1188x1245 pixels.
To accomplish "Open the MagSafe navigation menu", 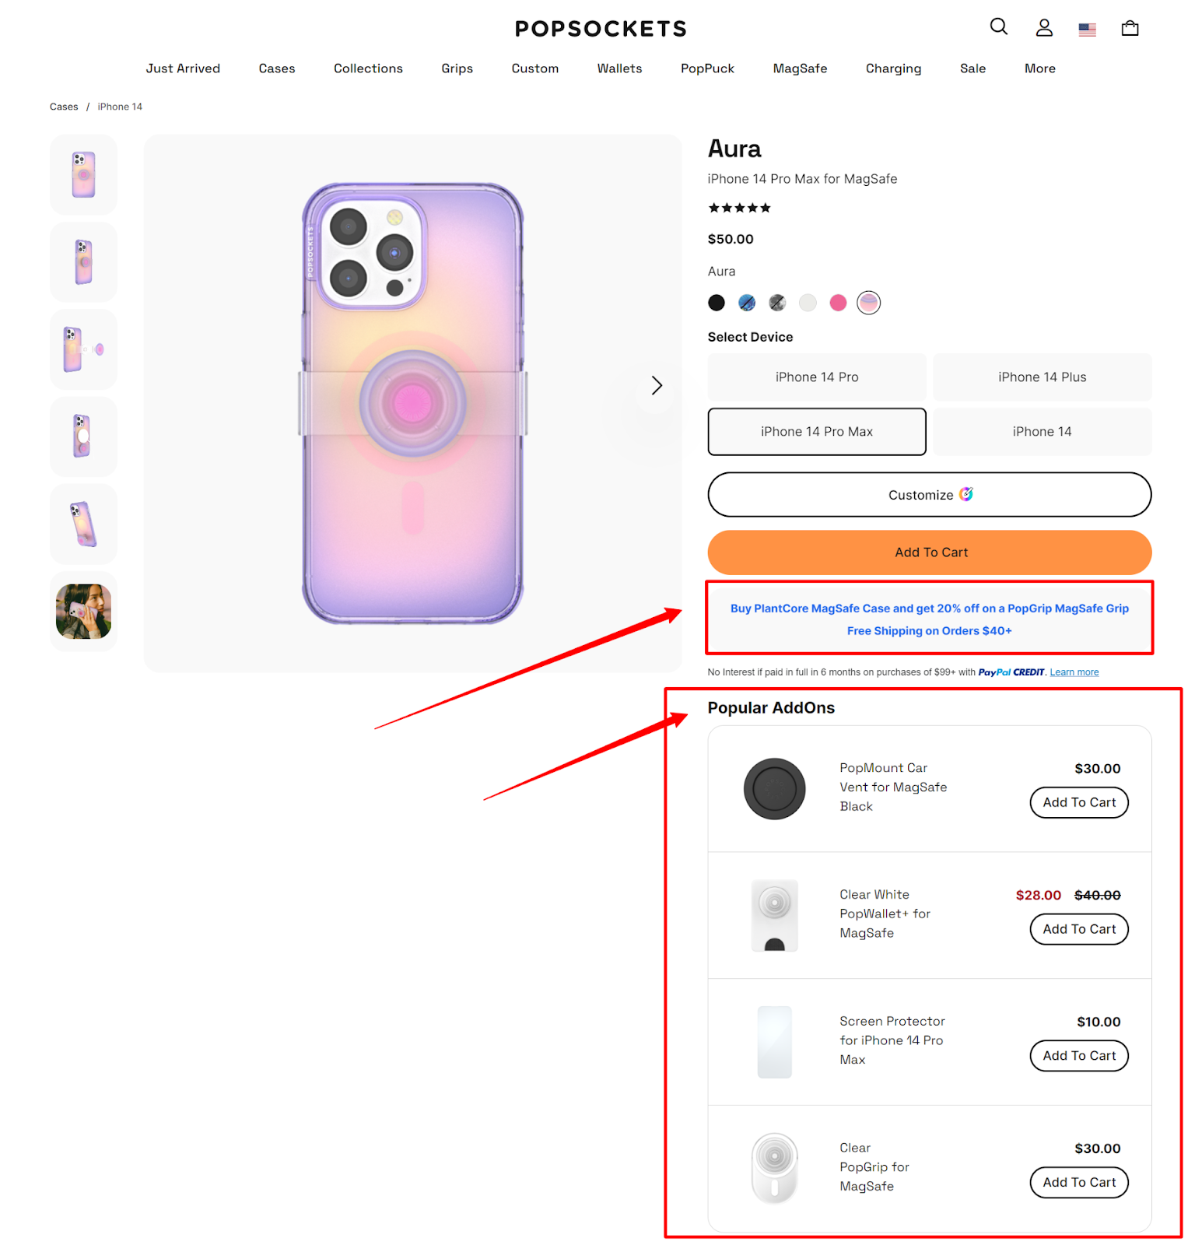I will pyautogui.click(x=800, y=68).
